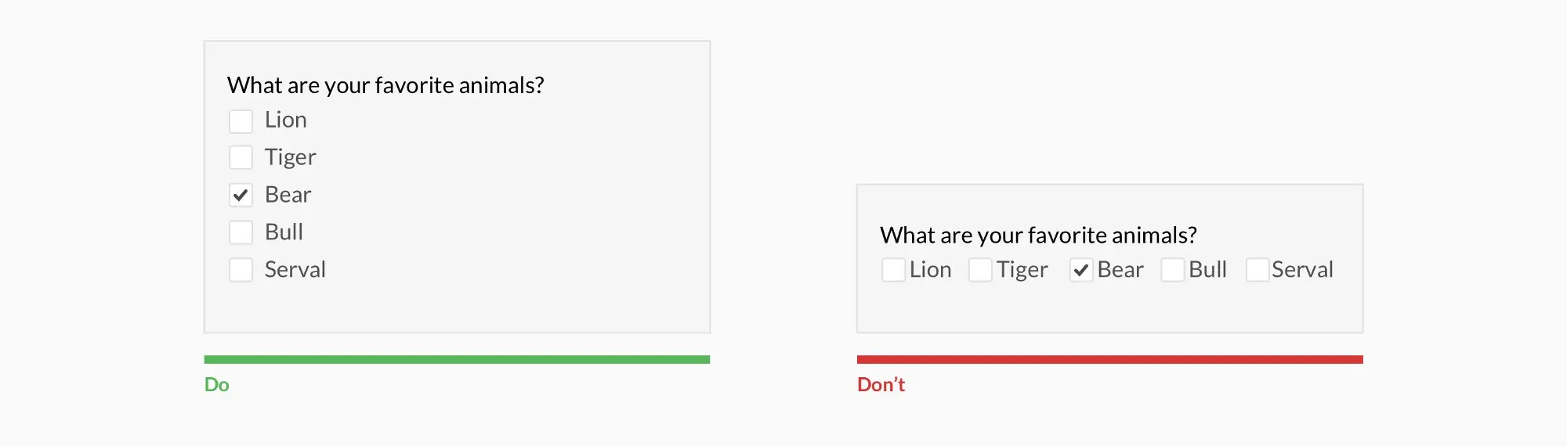The image size is (1567, 446).
Task: Click the Lion label in the vertical list
Action: point(285,120)
